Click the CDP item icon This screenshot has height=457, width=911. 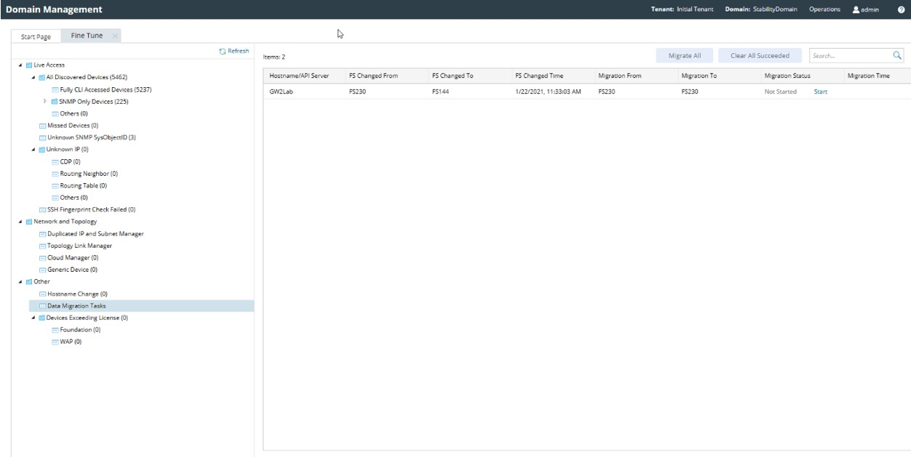55,161
